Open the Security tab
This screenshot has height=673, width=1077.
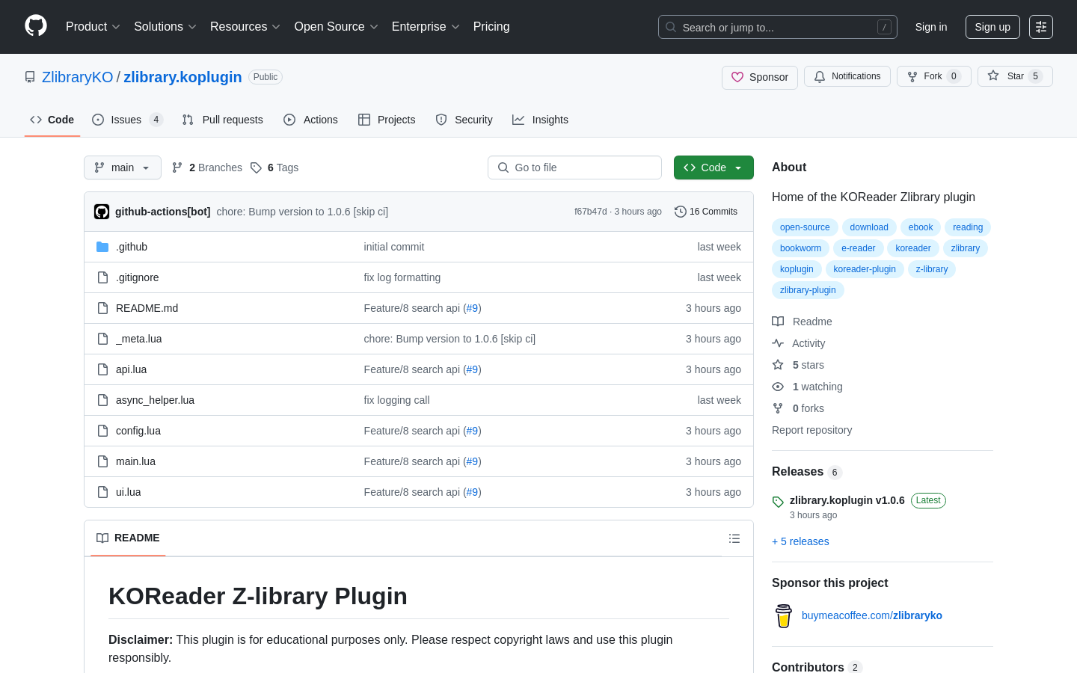click(464, 120)
